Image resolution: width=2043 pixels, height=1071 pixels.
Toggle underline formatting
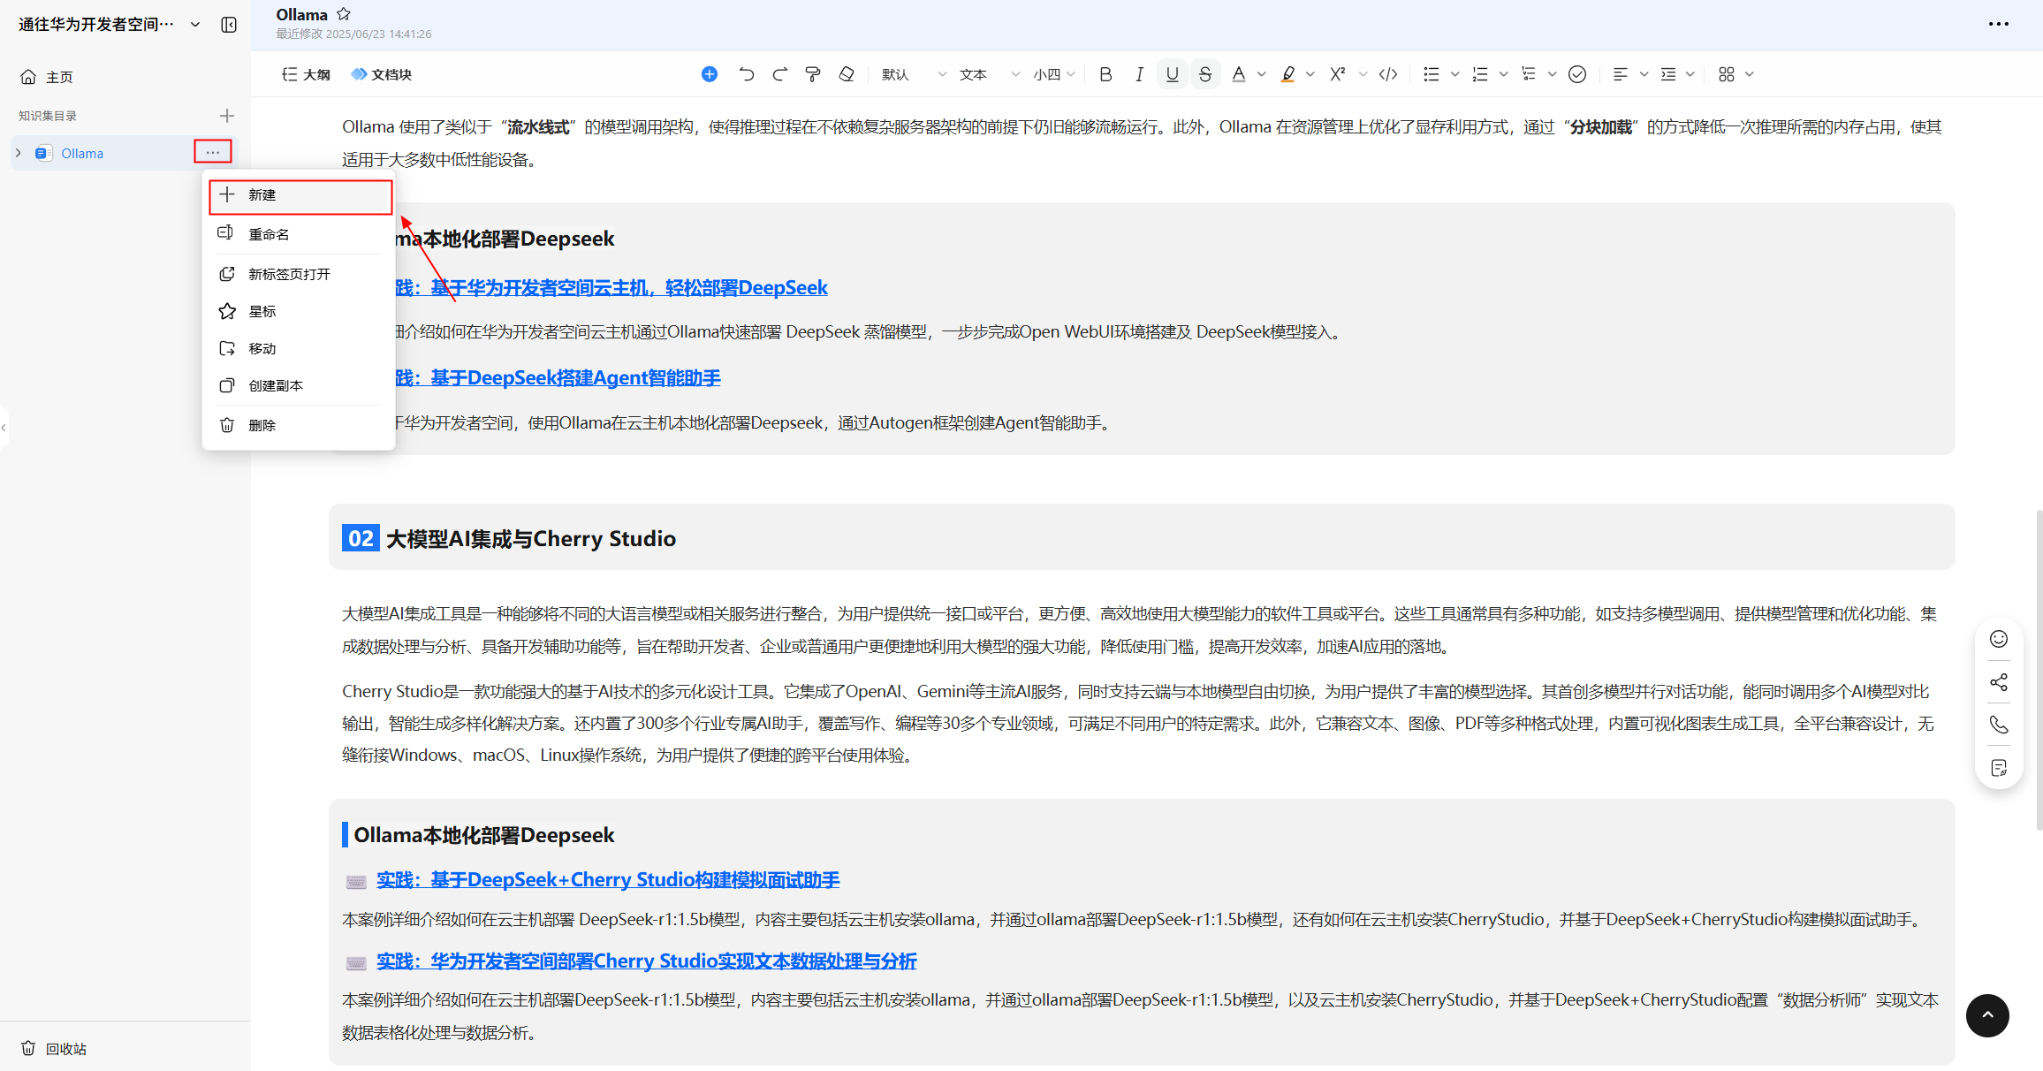pyautogui.click(x=1172, y=74)
